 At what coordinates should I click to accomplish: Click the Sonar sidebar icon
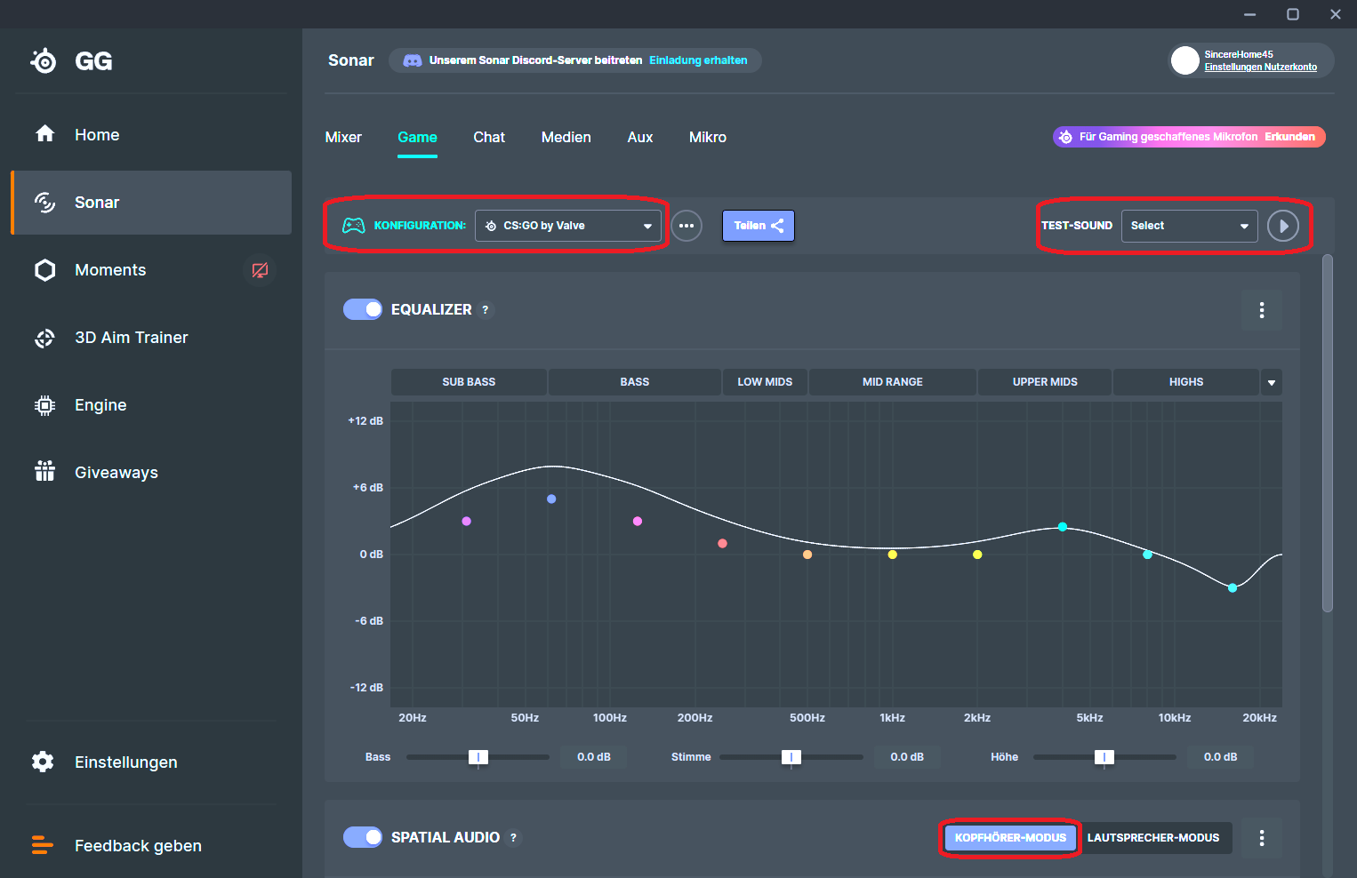44,203
